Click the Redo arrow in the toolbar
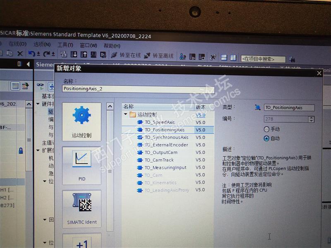 pos(46,54)
